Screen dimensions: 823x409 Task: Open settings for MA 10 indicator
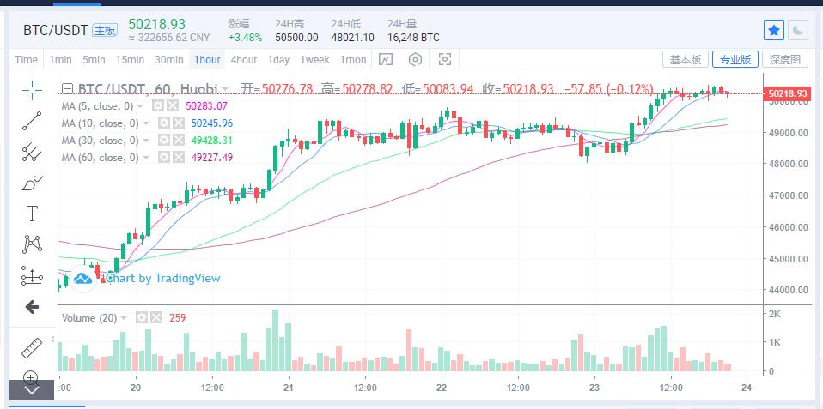click(164, 123)
